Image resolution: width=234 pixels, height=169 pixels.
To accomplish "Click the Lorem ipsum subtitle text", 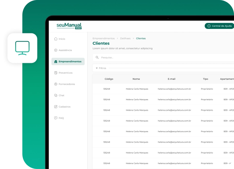I will (122, 48).
